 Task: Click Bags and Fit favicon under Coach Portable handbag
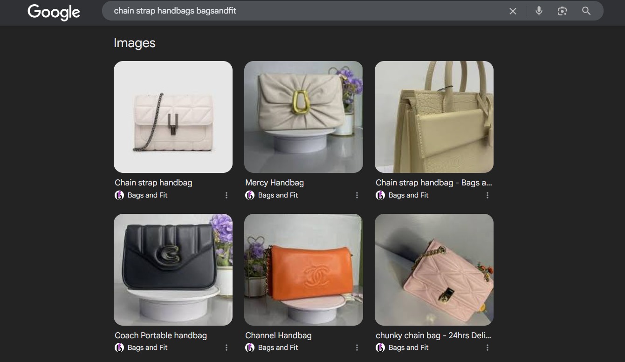point(119,348)
